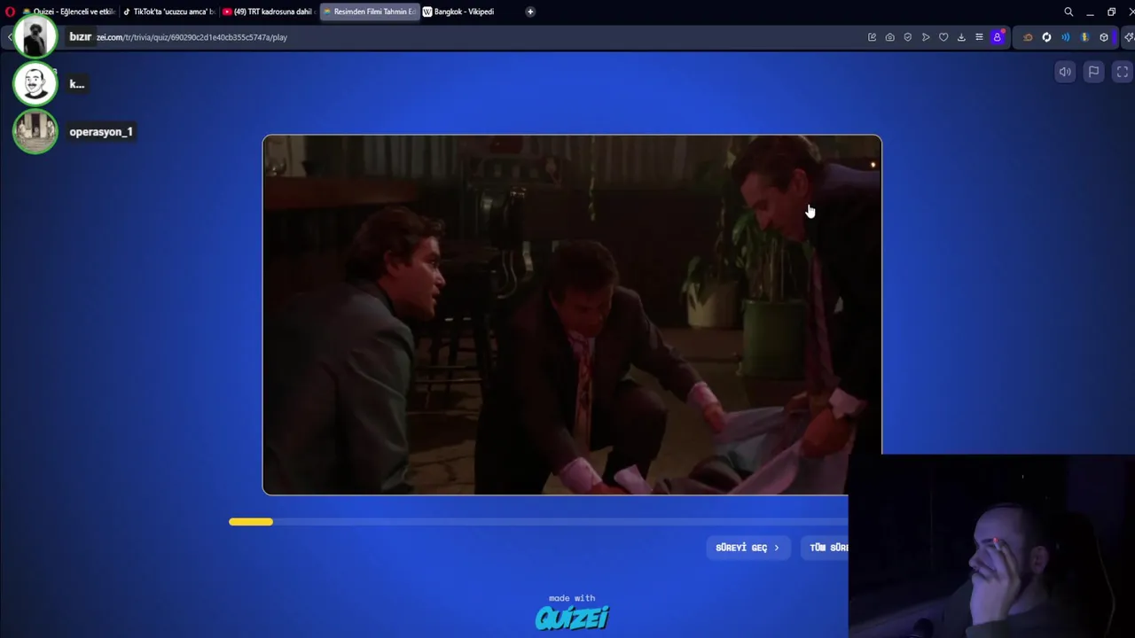Image resolution: width=1135 pixels, height=638 pixels.
Task: Click the movie scene quiz image
Action: tap(572, 315)
